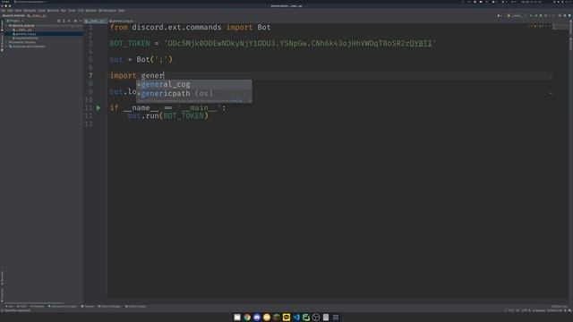Viewport: 573px width, 322px height.
Task: Open the run configuration dropdown
Action: pos(516,16)
